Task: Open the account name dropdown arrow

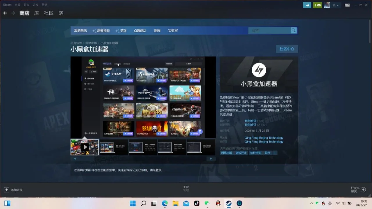Action: 338,5
